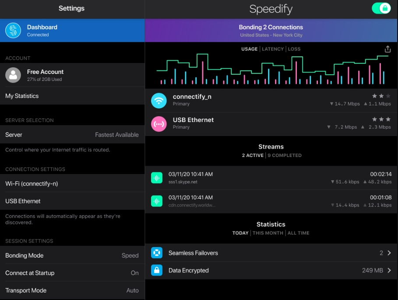Open the share usage graph icon
This screenshot has width=398, height=300.
click(387, 49)
